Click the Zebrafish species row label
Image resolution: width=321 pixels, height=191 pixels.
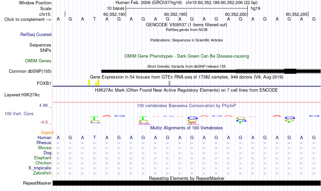42,173
